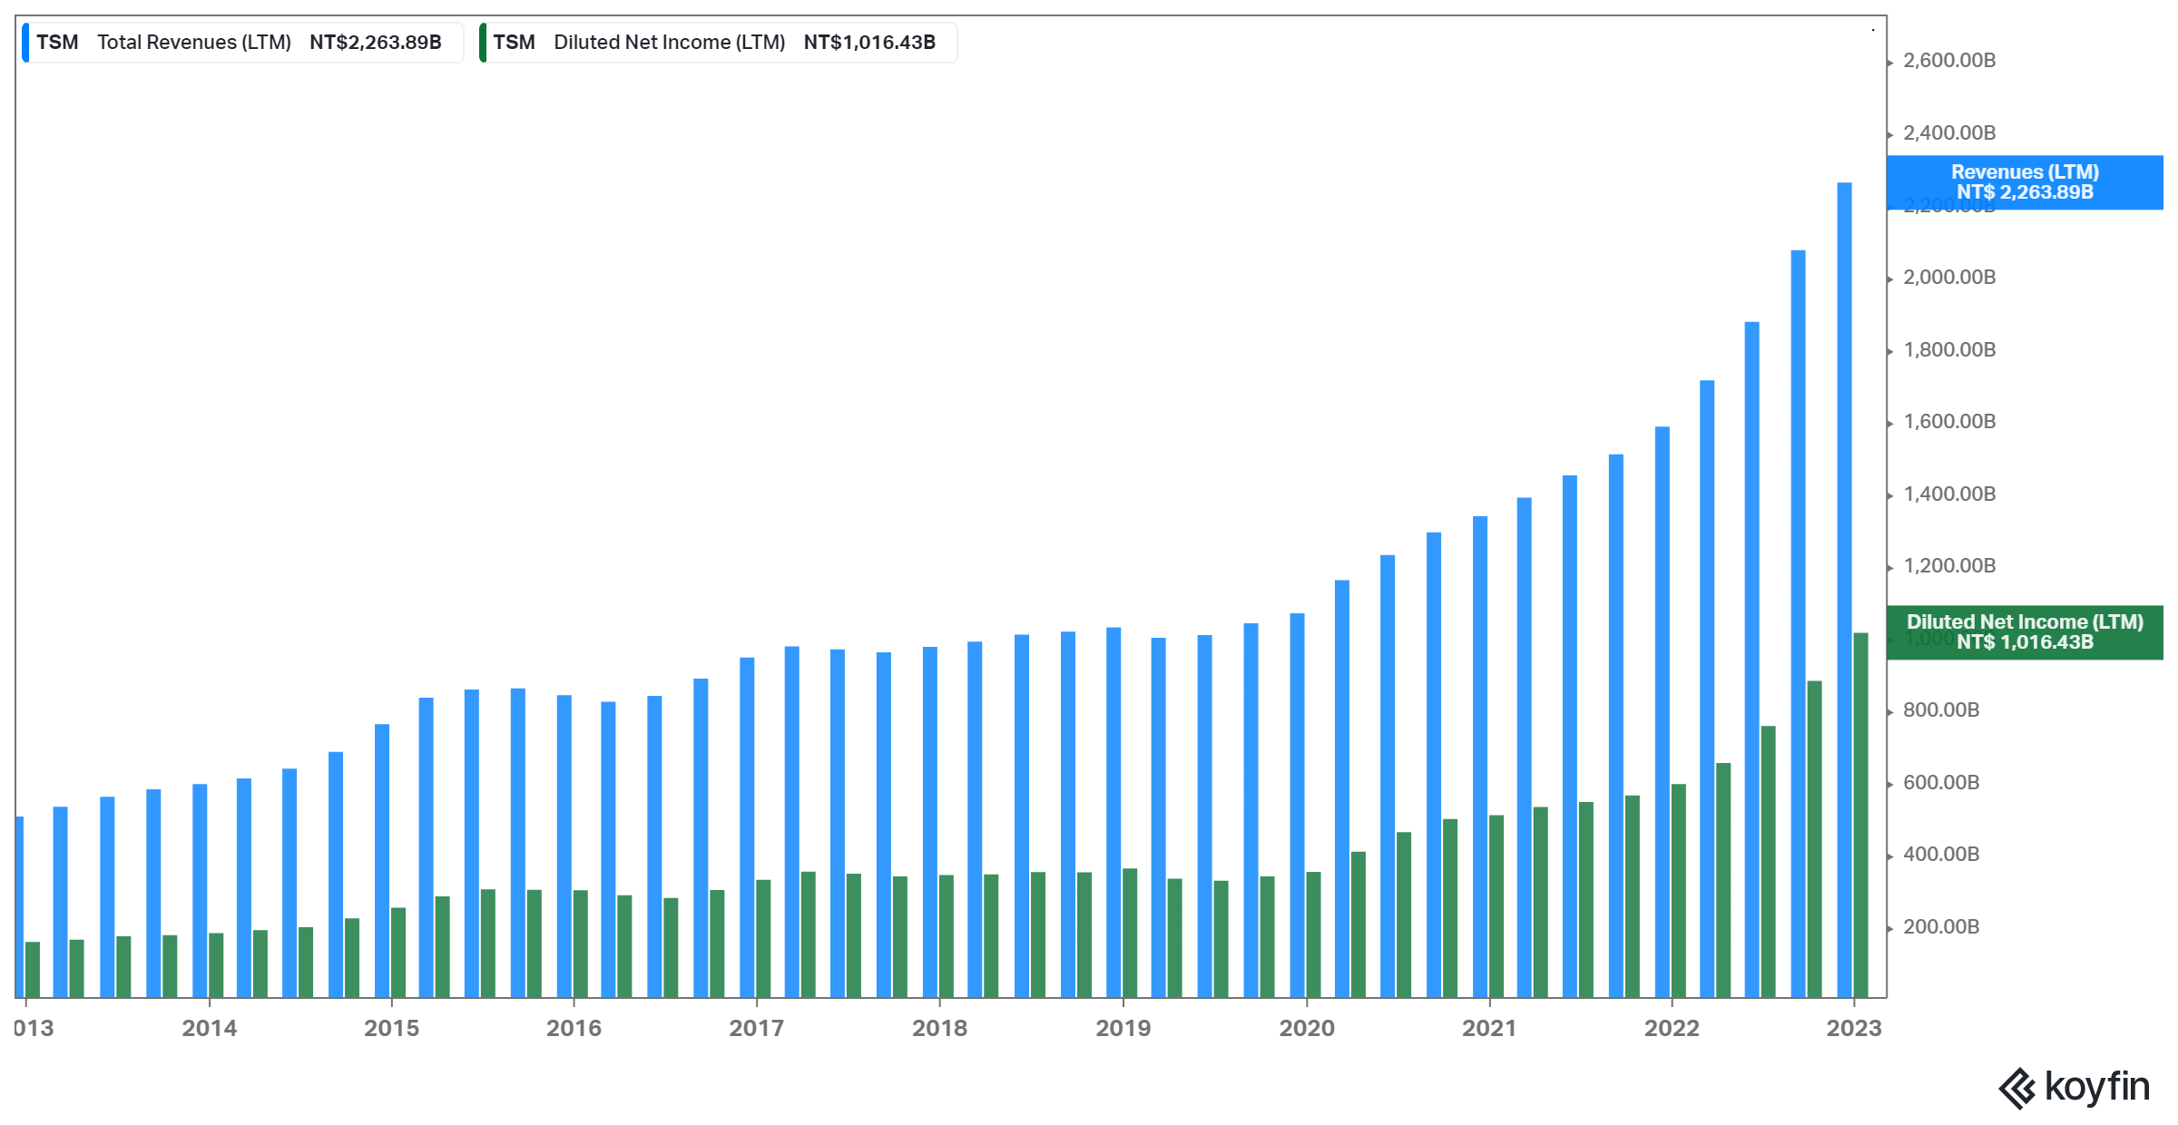Click the tallest green net income bar
The width and height of the screenshot is (2178, 1125).
[x=1860, y=817]
